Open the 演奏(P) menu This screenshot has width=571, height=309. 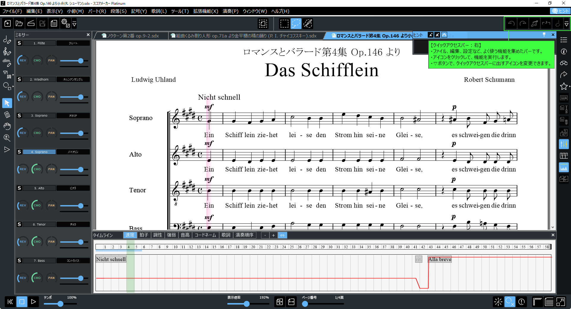pos(230,11)
